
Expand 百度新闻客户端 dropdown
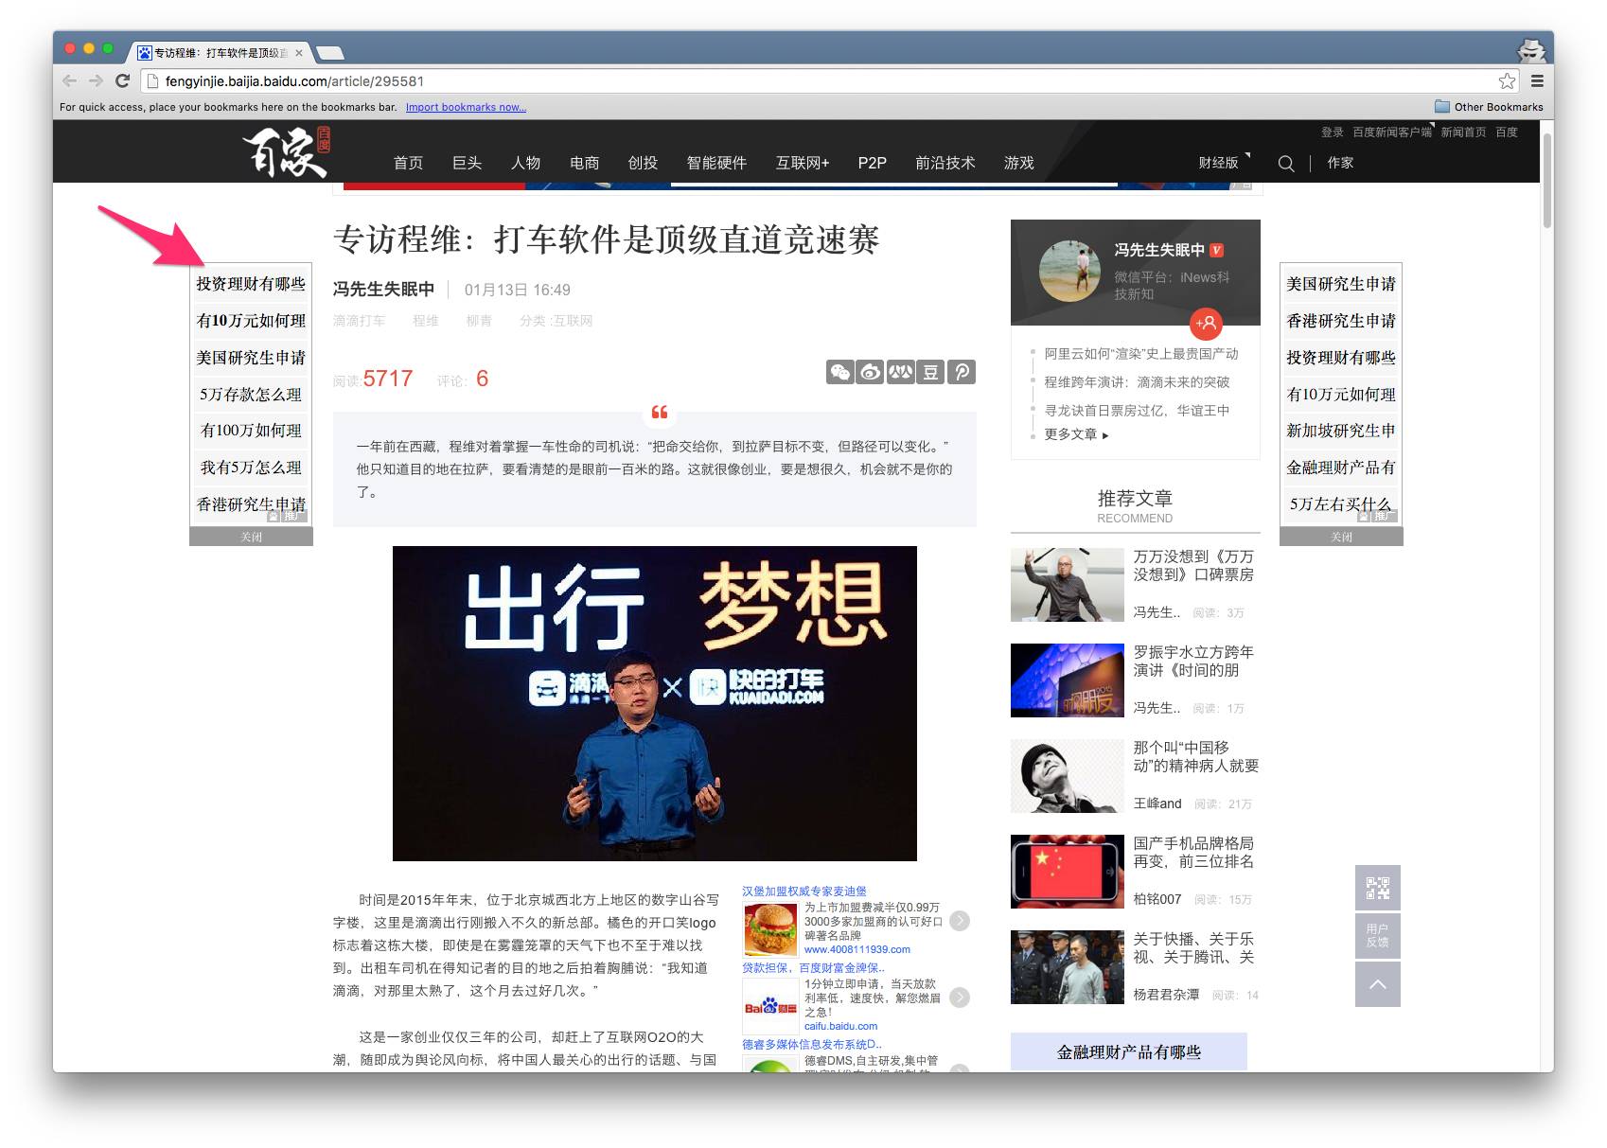pyautogui.click(x=1392, y=132)
